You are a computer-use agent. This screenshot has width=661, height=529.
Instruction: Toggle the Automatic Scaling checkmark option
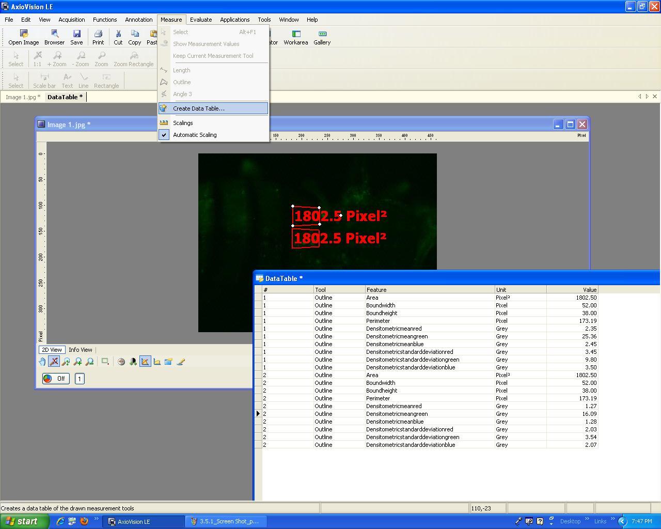coord(195,135)
